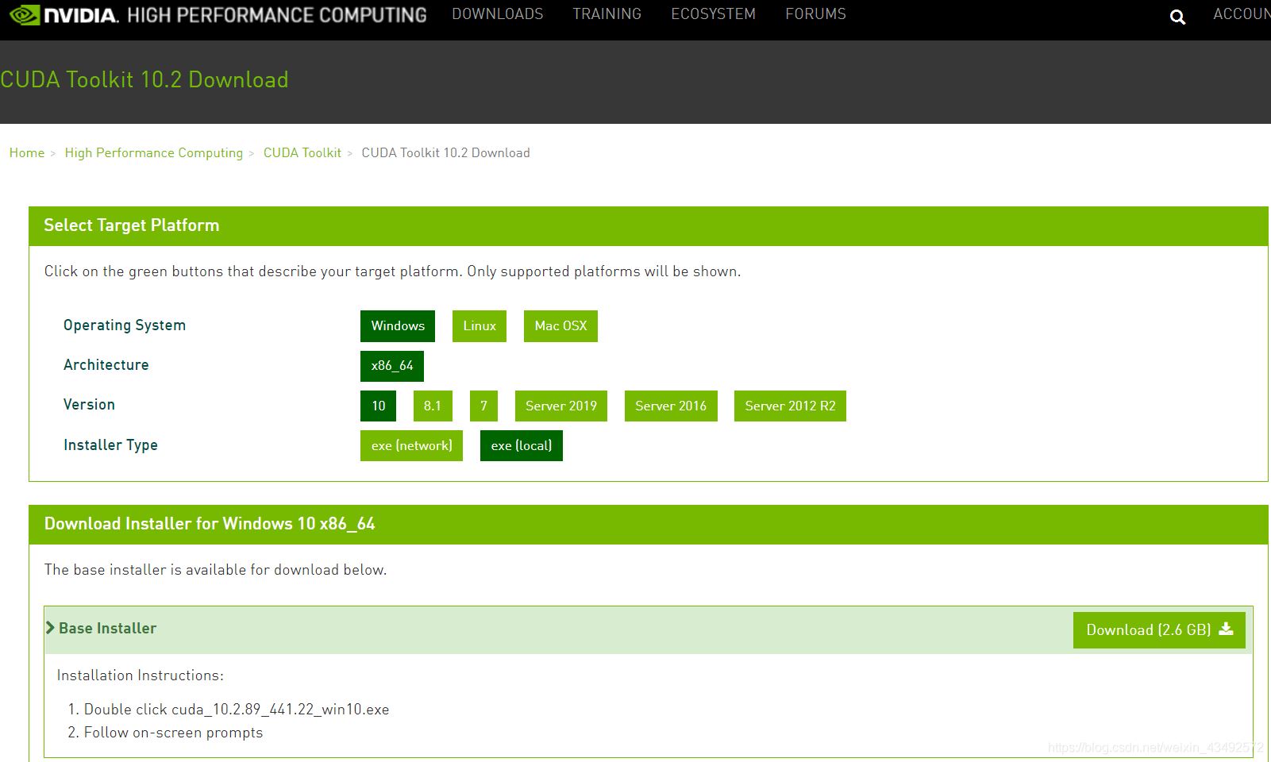Select exe (local) installer type
This screenshot has width=1271, height=762.
521,445
